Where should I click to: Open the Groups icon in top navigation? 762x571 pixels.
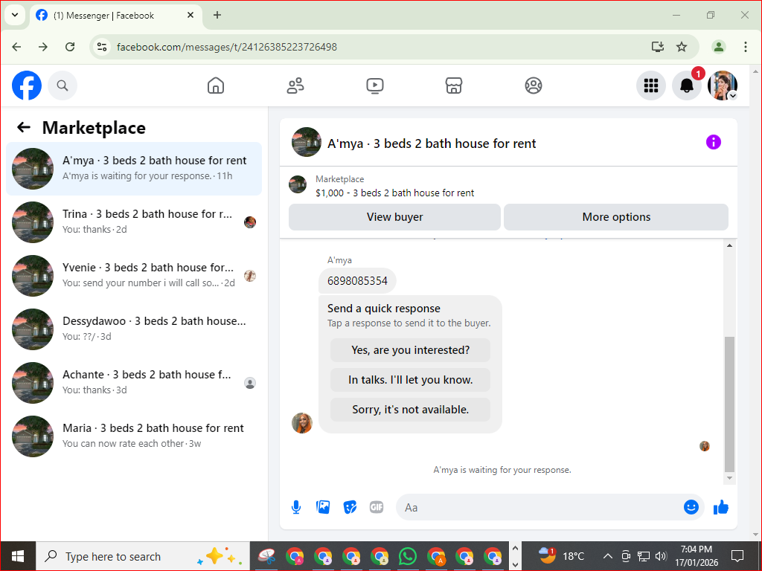click(534, 86)
